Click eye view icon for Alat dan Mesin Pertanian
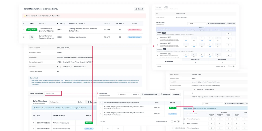Image resolution: width=262 pixels, height=131 pixels. pyautogui.click(x=32, y=37)
